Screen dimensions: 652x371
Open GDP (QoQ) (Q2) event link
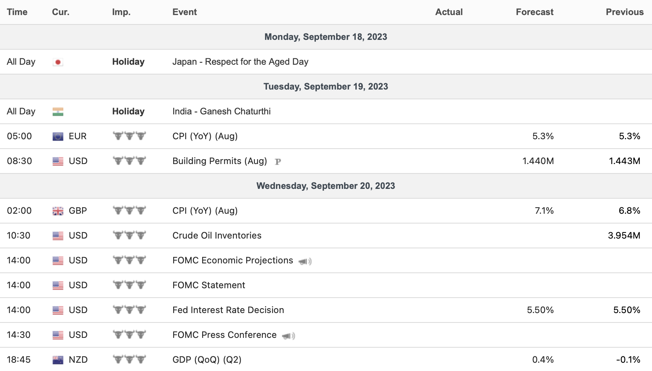click(207, 360)
